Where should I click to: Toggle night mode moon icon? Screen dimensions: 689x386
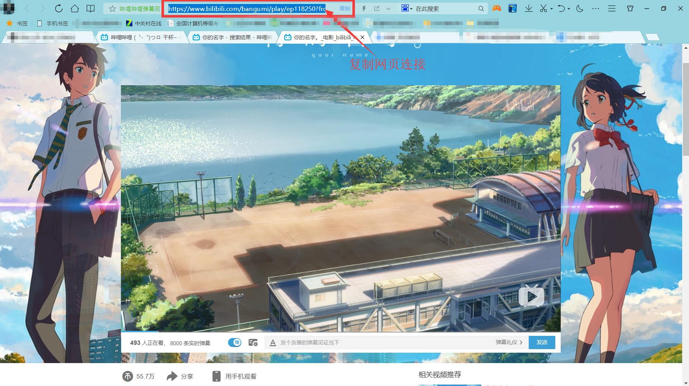click(580, 8)
